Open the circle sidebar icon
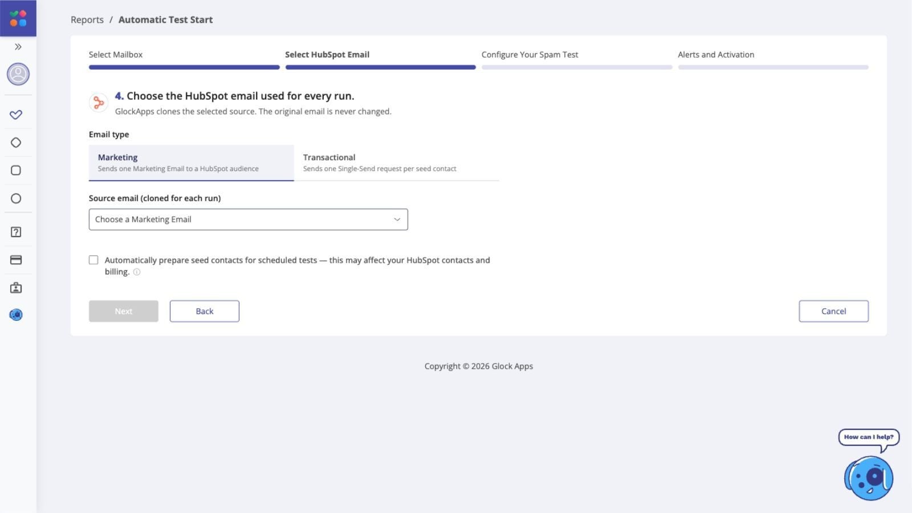The width and height of the screenshot is (912, 513). pyautogui.click(x=16, y=198)
